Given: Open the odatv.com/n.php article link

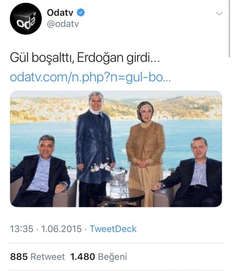Looking at the screenshot, I should 90,77.
